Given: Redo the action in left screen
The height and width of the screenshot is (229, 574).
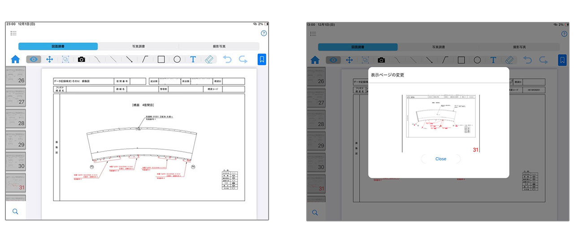Looking at the screenshot, I should (243, 59).
